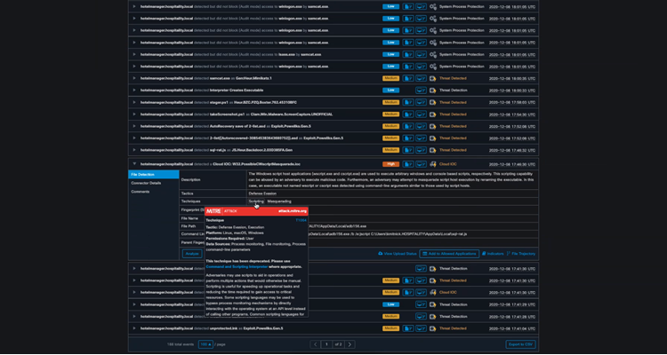Screen dimensions: 667x355
Task: Collapse the Cloud IOC W32.PossibleCWscriptMasquerade row
Action: pos(134,164)
